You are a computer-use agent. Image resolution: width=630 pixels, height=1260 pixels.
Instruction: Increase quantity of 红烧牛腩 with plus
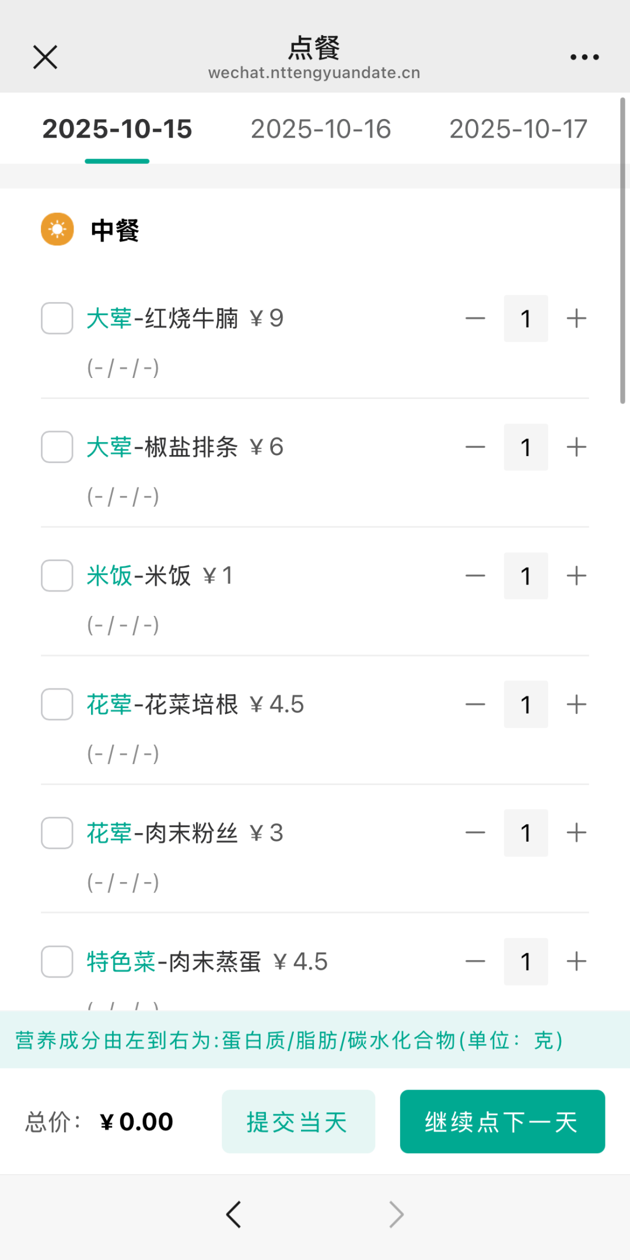(576, 318)
